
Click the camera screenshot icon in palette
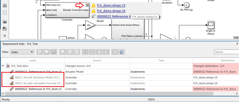5,22
